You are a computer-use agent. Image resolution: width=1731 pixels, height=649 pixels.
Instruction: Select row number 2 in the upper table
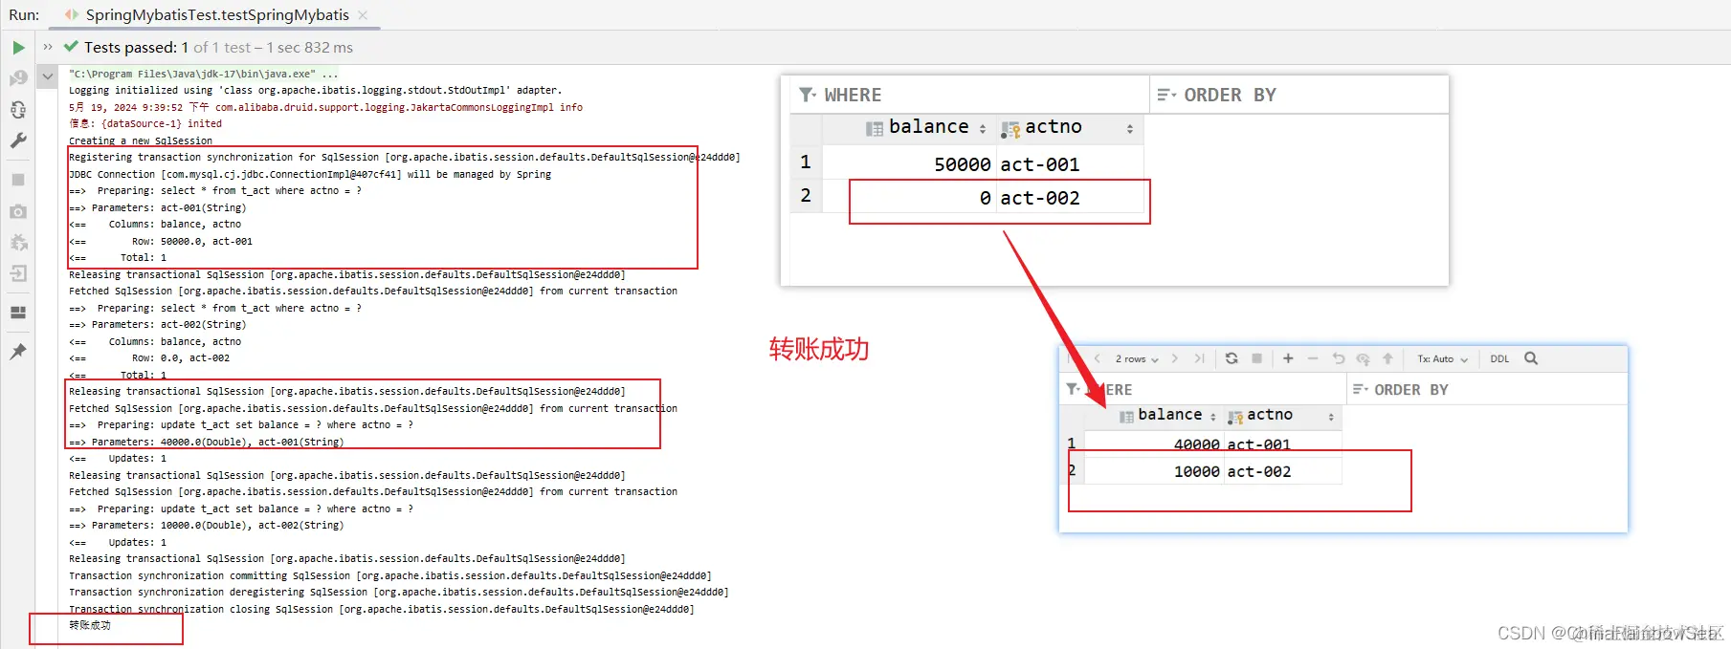point(806,196)
